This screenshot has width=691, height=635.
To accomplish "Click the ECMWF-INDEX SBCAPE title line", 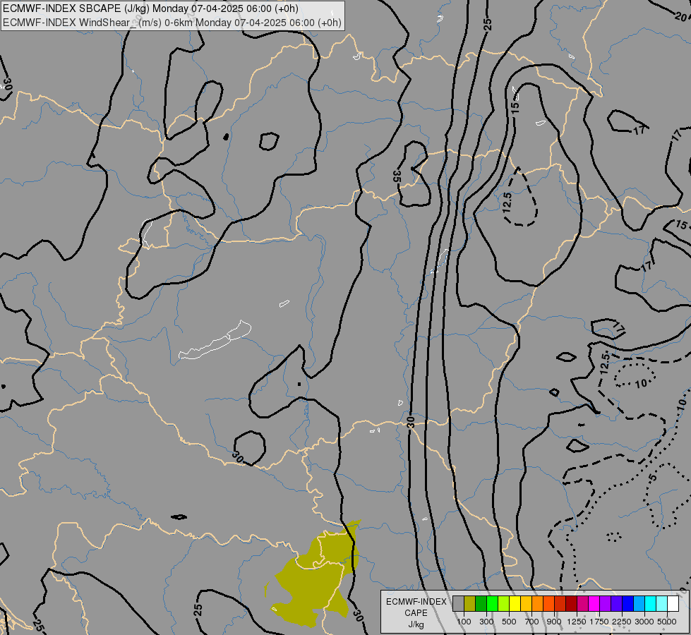I will click(x=150, y=8).
